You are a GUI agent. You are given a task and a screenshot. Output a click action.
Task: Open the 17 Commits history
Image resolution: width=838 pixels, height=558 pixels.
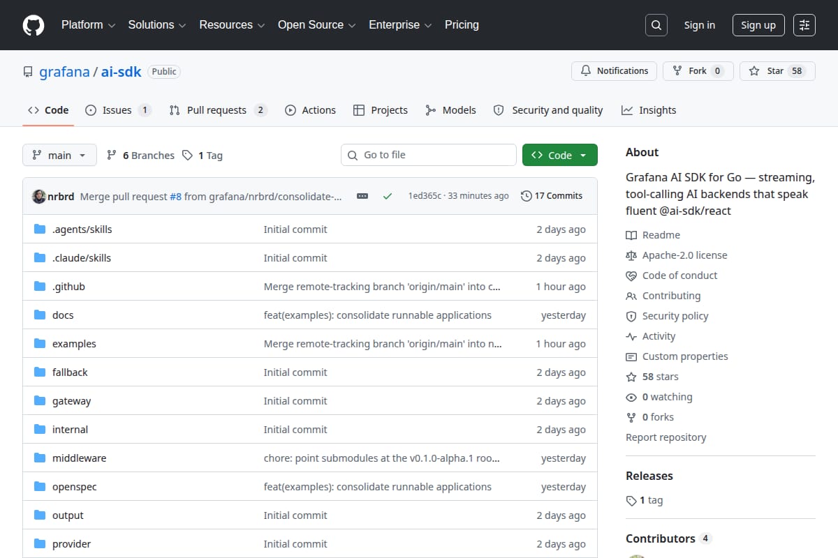tap(552, 196)
